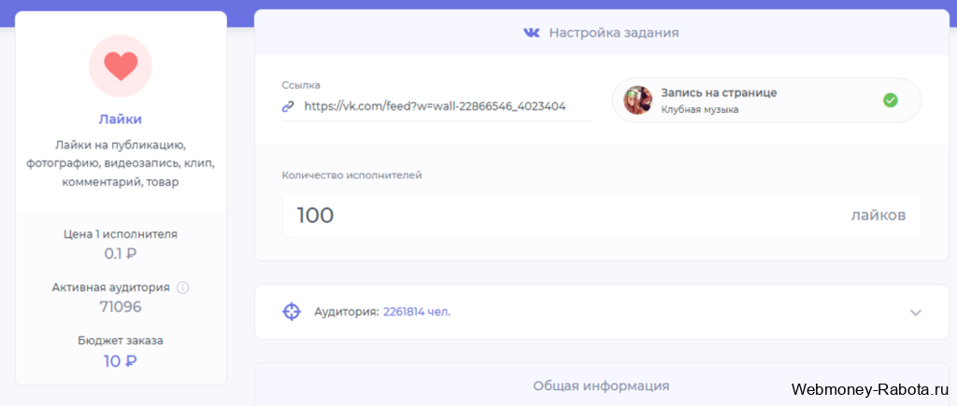The height and width of the screenshot is (406, 957).
Task: Click the crosshair target icon for Аудитория
Action: pos(292,312)
